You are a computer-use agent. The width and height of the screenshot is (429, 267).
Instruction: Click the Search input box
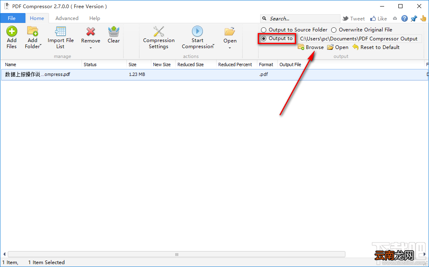(x=300, y=18)
